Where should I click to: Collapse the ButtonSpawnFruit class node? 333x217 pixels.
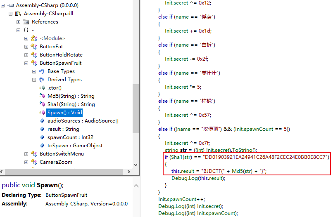(26, 63)
